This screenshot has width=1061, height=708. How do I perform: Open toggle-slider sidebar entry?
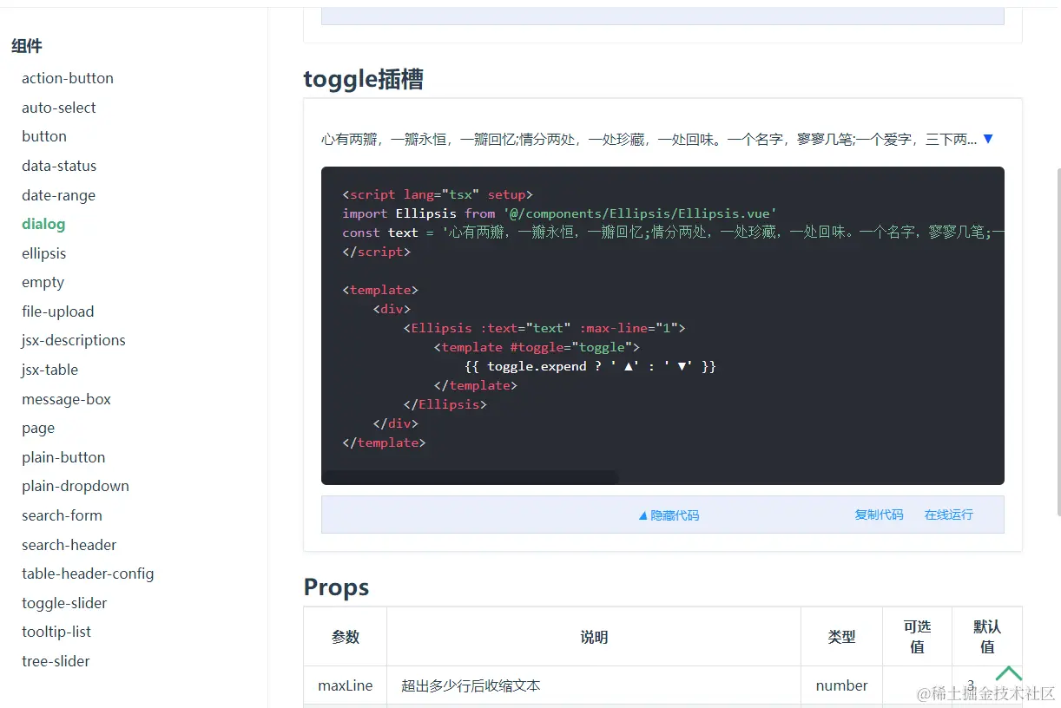pos(64,603)
